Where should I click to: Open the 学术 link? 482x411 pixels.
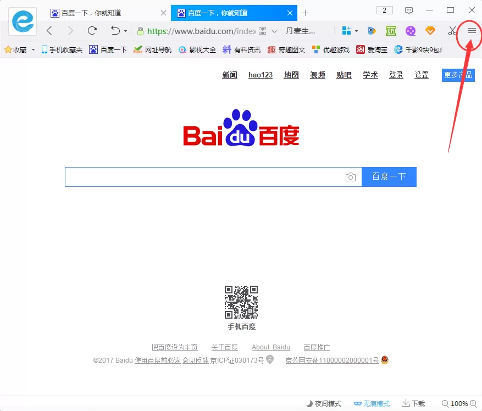(370, 75)
